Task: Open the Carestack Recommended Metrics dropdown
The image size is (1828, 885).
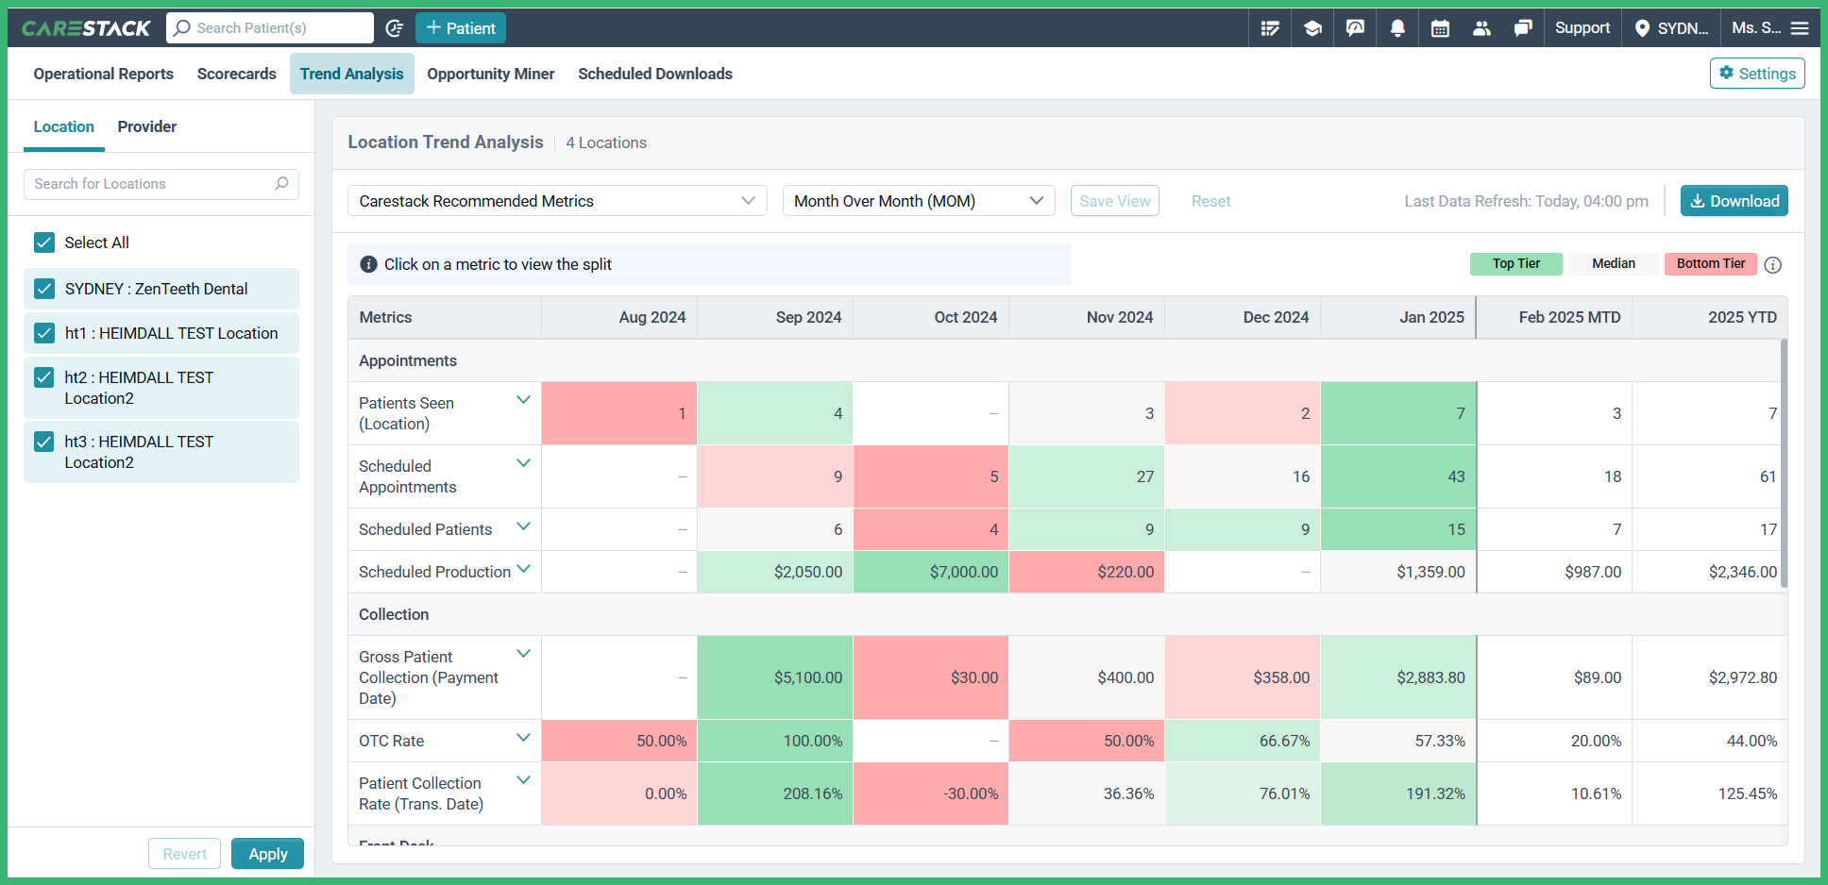Action: 556,201
